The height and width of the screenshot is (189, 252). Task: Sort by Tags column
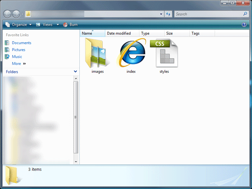point(202,33)
